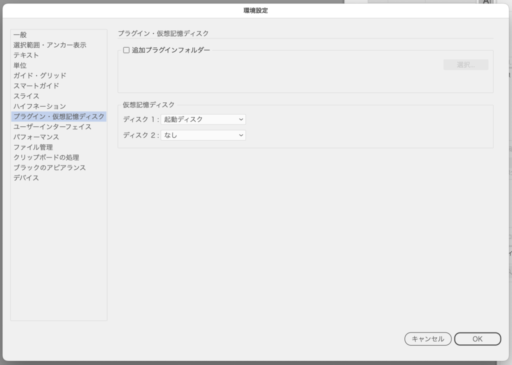Select ファイル管理 category
Viewport: 512px width, 365px height.
[x=33, y=147]
